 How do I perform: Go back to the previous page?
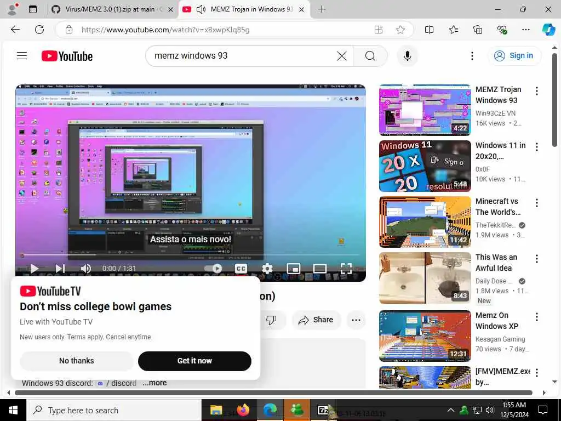pos(15,30)
